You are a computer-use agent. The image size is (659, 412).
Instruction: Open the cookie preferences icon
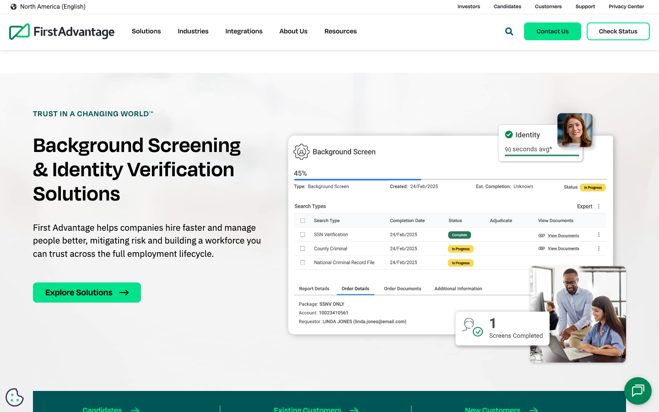15,397
